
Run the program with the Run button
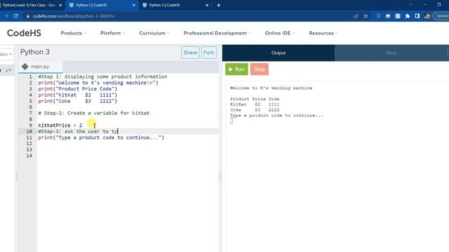[x=236, y=69]
